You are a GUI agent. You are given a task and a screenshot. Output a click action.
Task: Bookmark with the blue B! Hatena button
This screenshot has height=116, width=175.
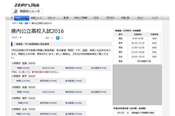click(58, 38)
